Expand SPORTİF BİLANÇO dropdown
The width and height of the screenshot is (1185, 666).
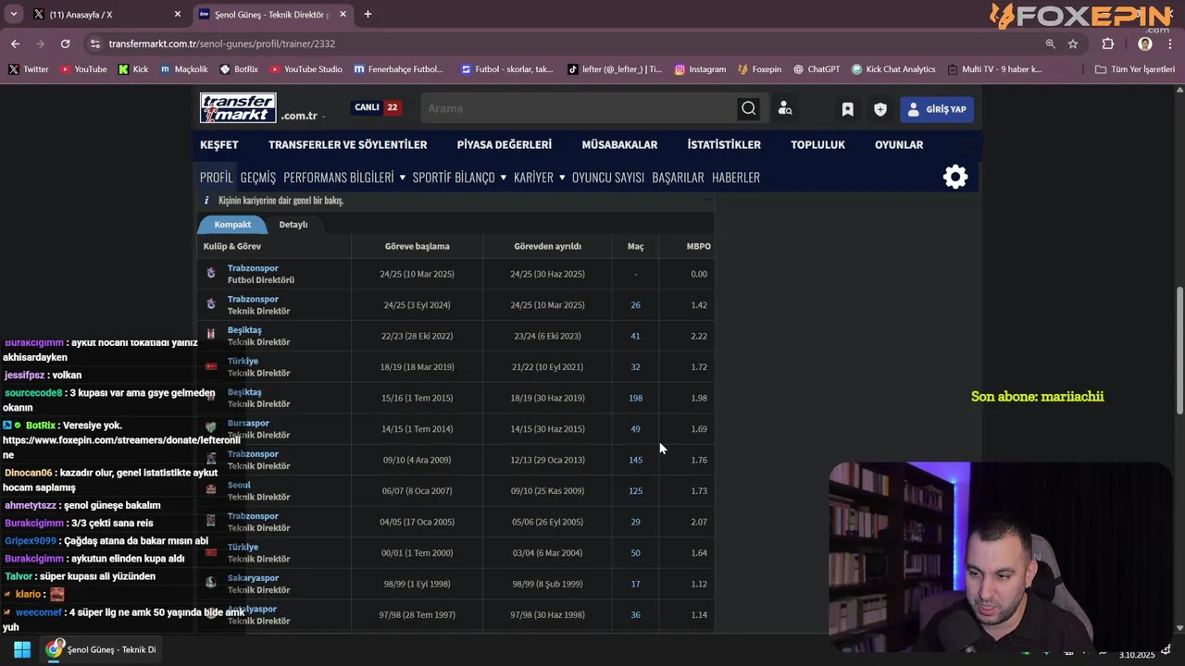pos(459,178)
